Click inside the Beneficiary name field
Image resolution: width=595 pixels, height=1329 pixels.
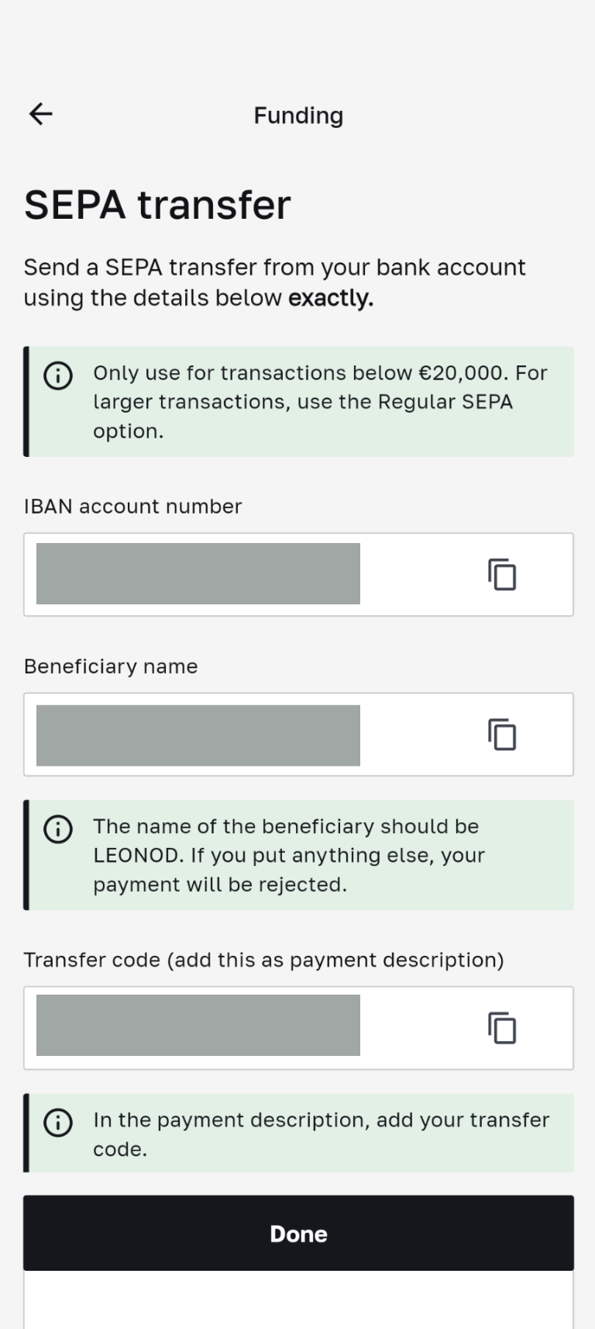coord(198,735)
